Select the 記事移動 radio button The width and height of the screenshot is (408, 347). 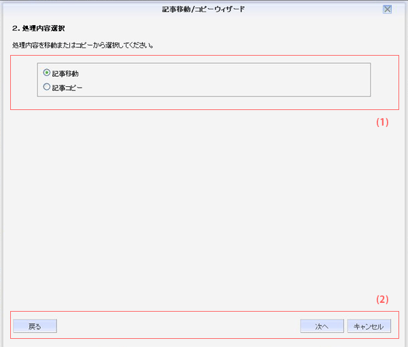pos(46,73)
